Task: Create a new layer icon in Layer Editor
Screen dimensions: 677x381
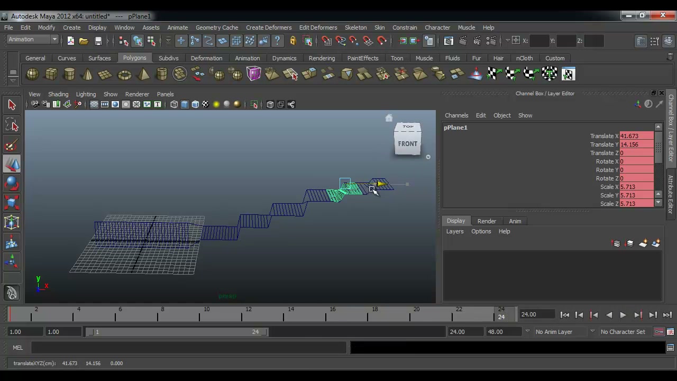Action: [643, 243]
